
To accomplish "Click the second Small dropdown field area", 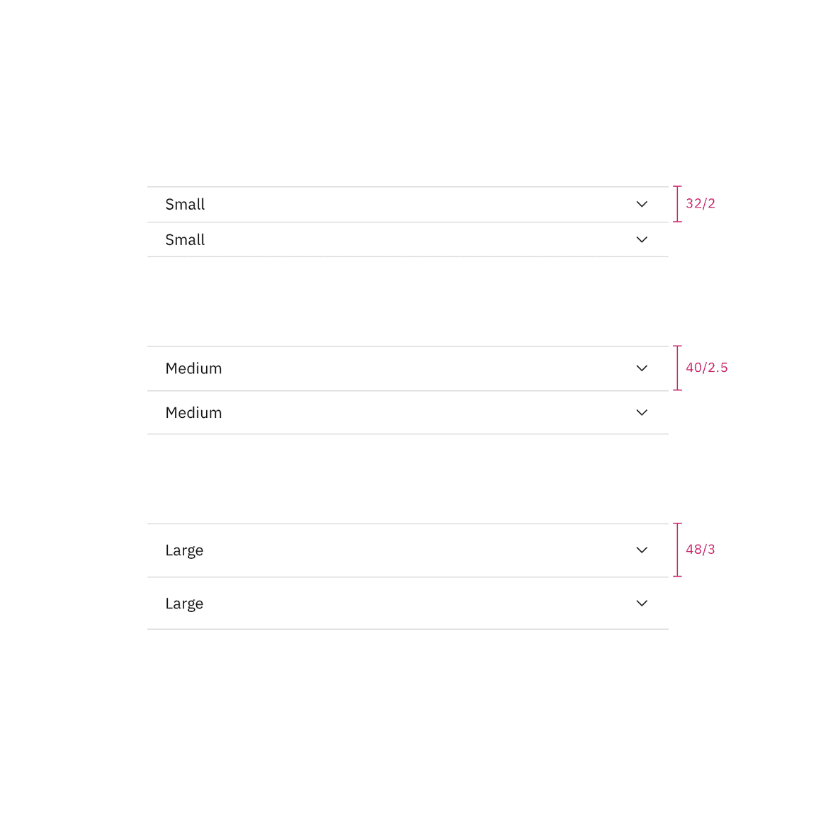I will (407, 239).
